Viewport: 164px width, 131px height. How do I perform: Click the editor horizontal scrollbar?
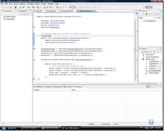[85, 83]
